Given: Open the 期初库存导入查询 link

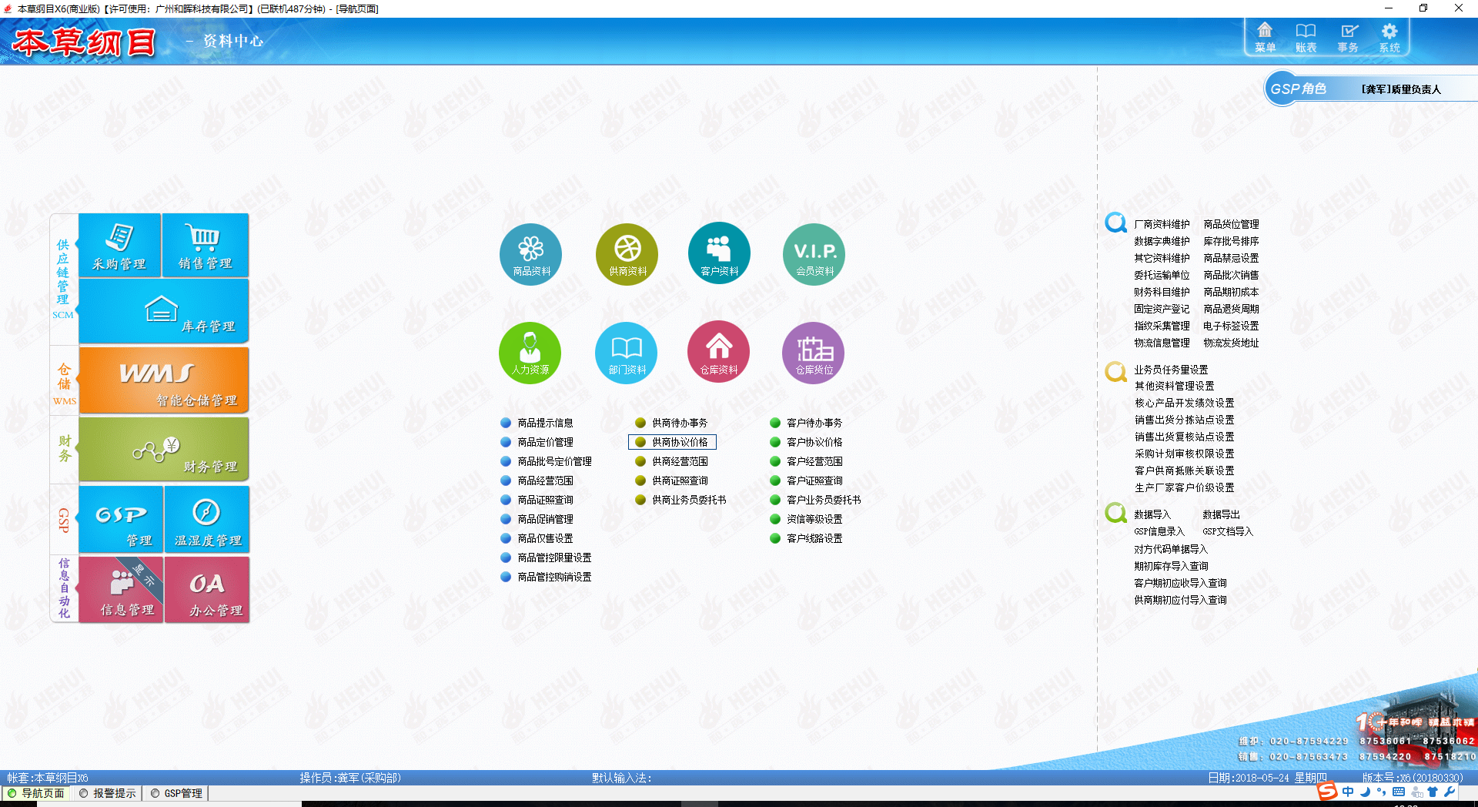Looking at the screenshot, I should click(x=1171, y=566).
